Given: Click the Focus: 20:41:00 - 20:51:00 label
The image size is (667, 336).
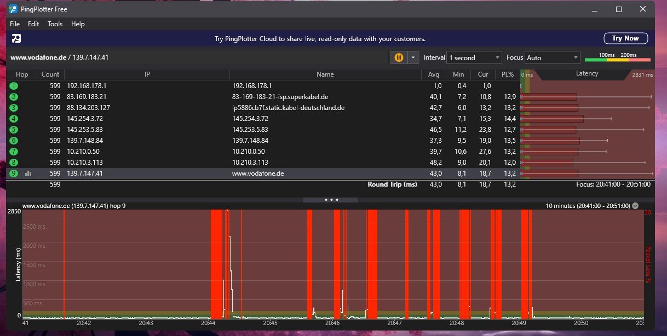Looking at the screenshot, I should [613, 184].
